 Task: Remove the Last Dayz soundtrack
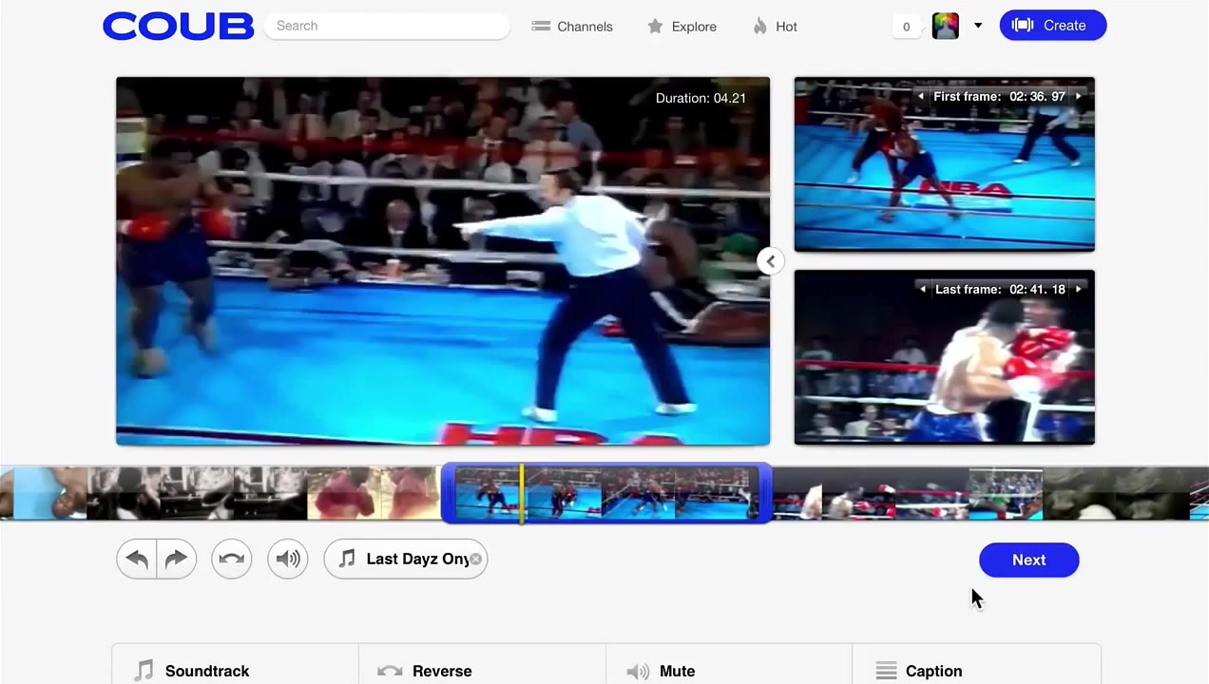point(475,560)
